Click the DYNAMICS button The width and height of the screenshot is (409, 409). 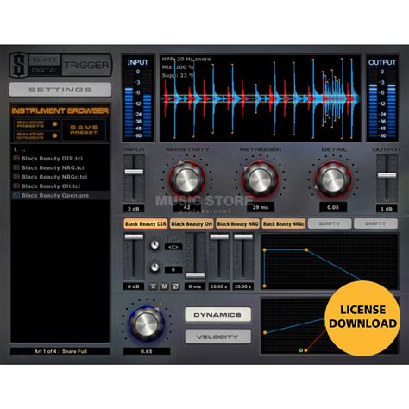pos(217,315)
